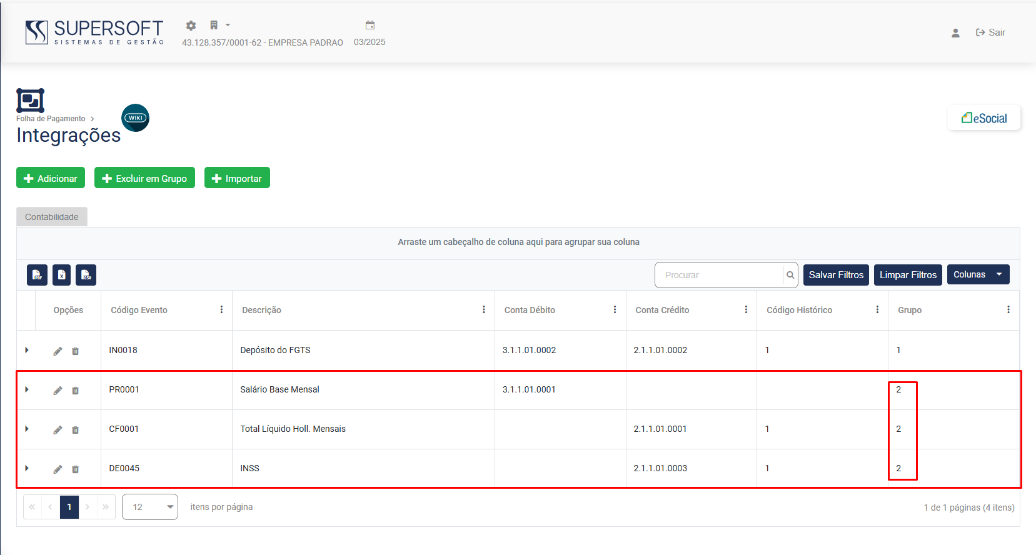Click the edit pencil for IN0018

[58, 351]
